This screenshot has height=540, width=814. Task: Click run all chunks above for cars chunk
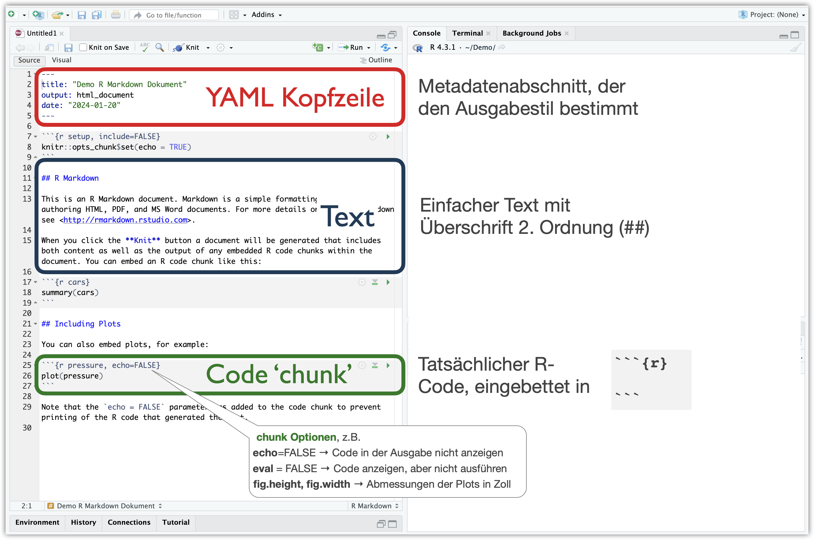[x=375, y=283]
